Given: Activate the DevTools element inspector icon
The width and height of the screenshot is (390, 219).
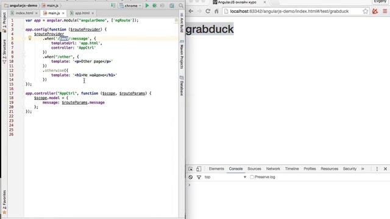Looking at the screenshot, I should [x=191, y=169].
